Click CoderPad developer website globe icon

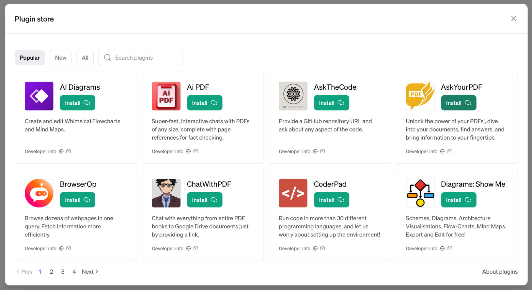pos(315,248)
